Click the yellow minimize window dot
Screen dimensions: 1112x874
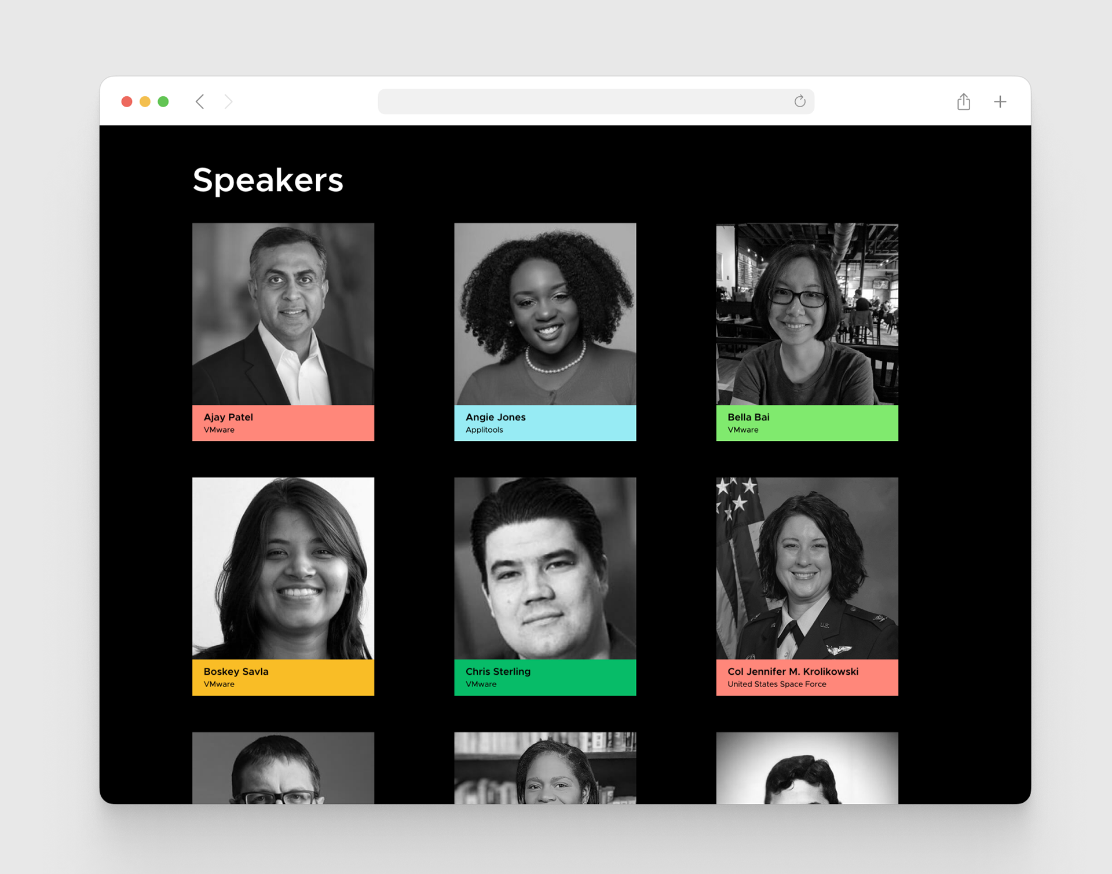click(x=145, y=102)
